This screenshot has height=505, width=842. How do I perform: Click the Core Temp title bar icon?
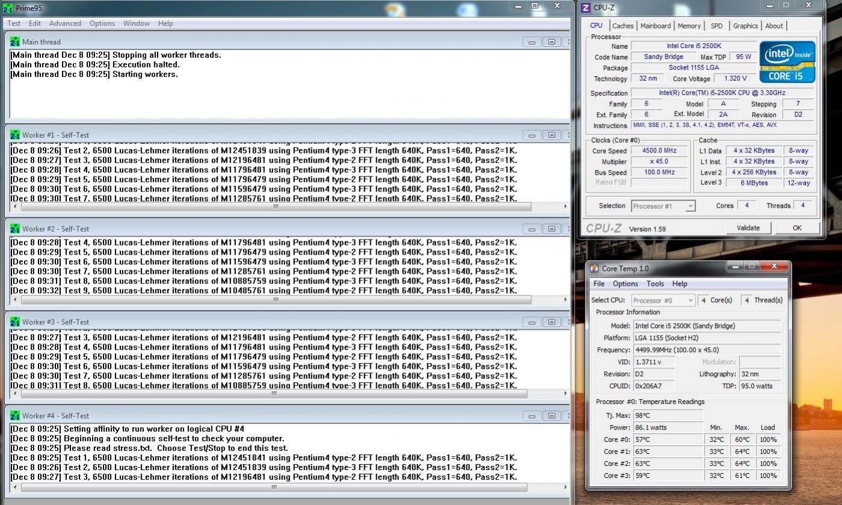click(x=594, y=268)
